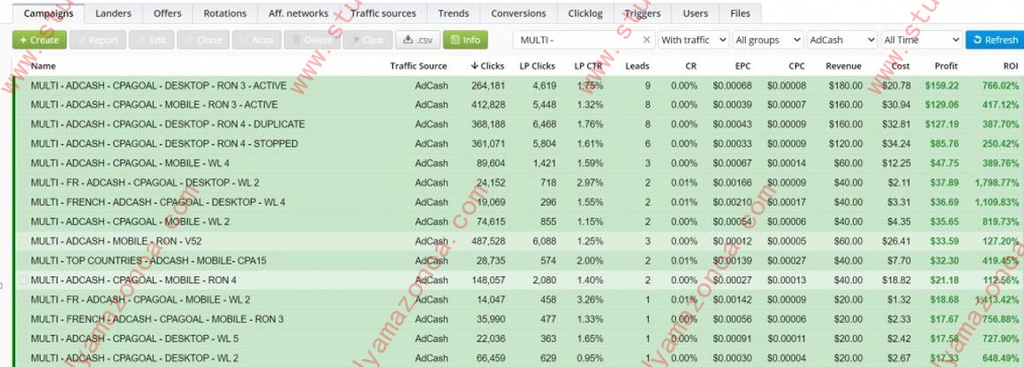Switch to the Landers tab
Screen dimensions: 1024x367
coord(113,13)
